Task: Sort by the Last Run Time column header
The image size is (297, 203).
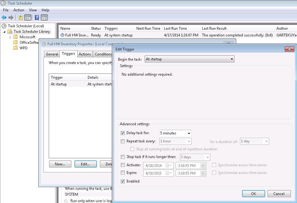Action: pyautogui.click(x=181, y=28)
